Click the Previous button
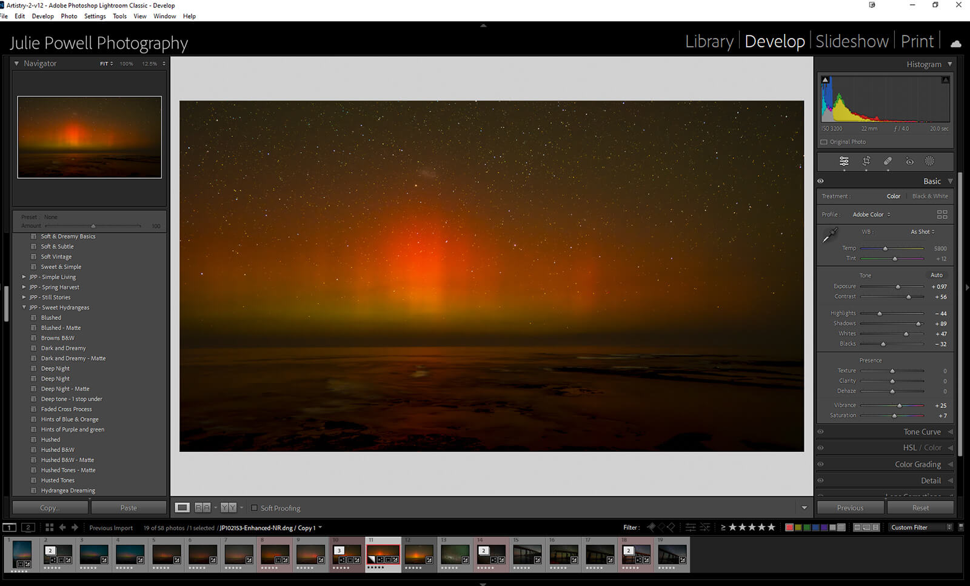This screenshot has width=970, height=586. 850,508
